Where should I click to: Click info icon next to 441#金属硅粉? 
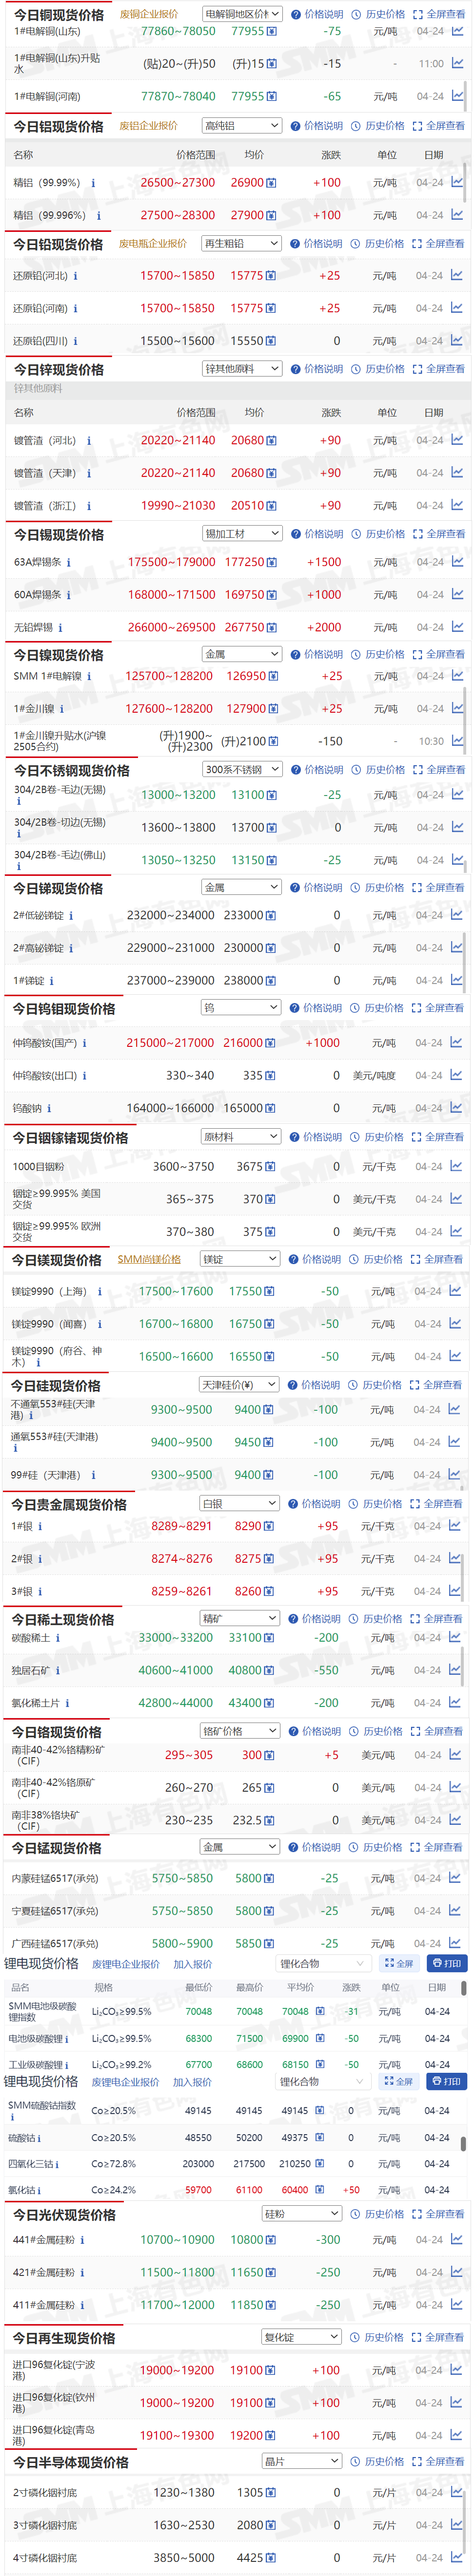[82, 2240]
